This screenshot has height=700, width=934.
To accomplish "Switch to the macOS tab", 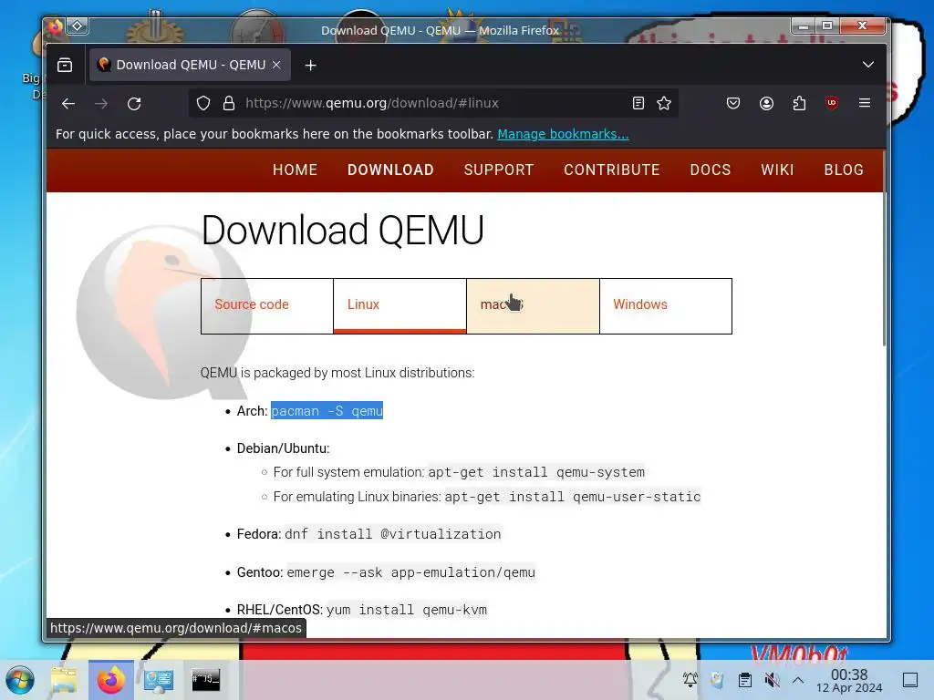I will coord(533,306).
